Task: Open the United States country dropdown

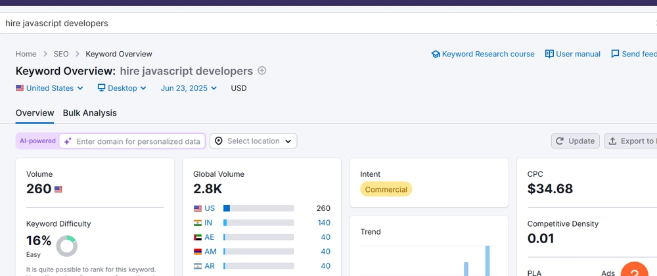Action: (50, 88)
